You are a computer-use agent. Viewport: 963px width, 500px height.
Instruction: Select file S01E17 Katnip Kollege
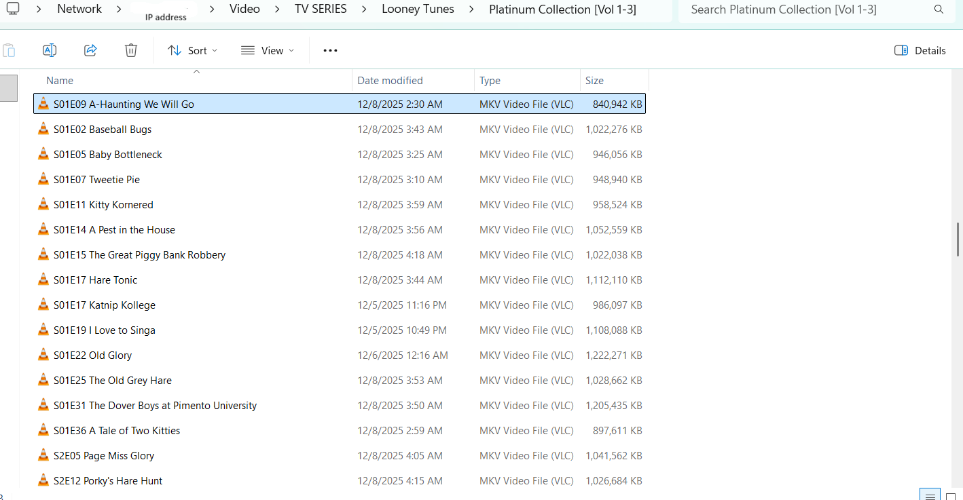pyautogui.click(x=340, y=305)
